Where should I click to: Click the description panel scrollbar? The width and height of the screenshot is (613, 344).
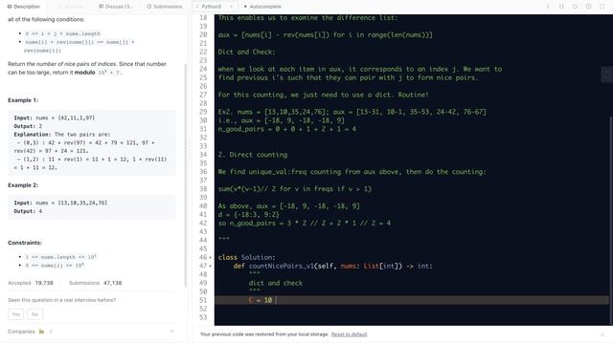(x=185, y=176)
